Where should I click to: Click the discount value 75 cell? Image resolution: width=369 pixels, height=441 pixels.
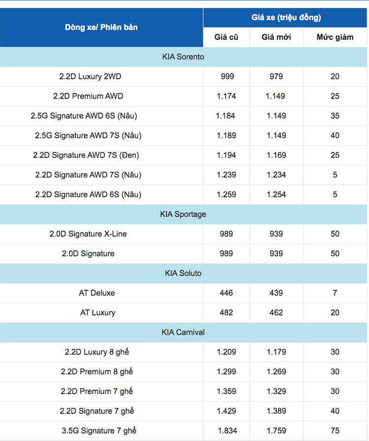[x=335, y=431]
